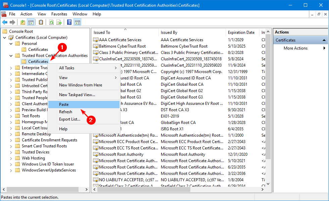Image resolution: width=329 pixels, height=201 pixels.
Task: Choose Paste from the context menu
Action: pos(64,105)
